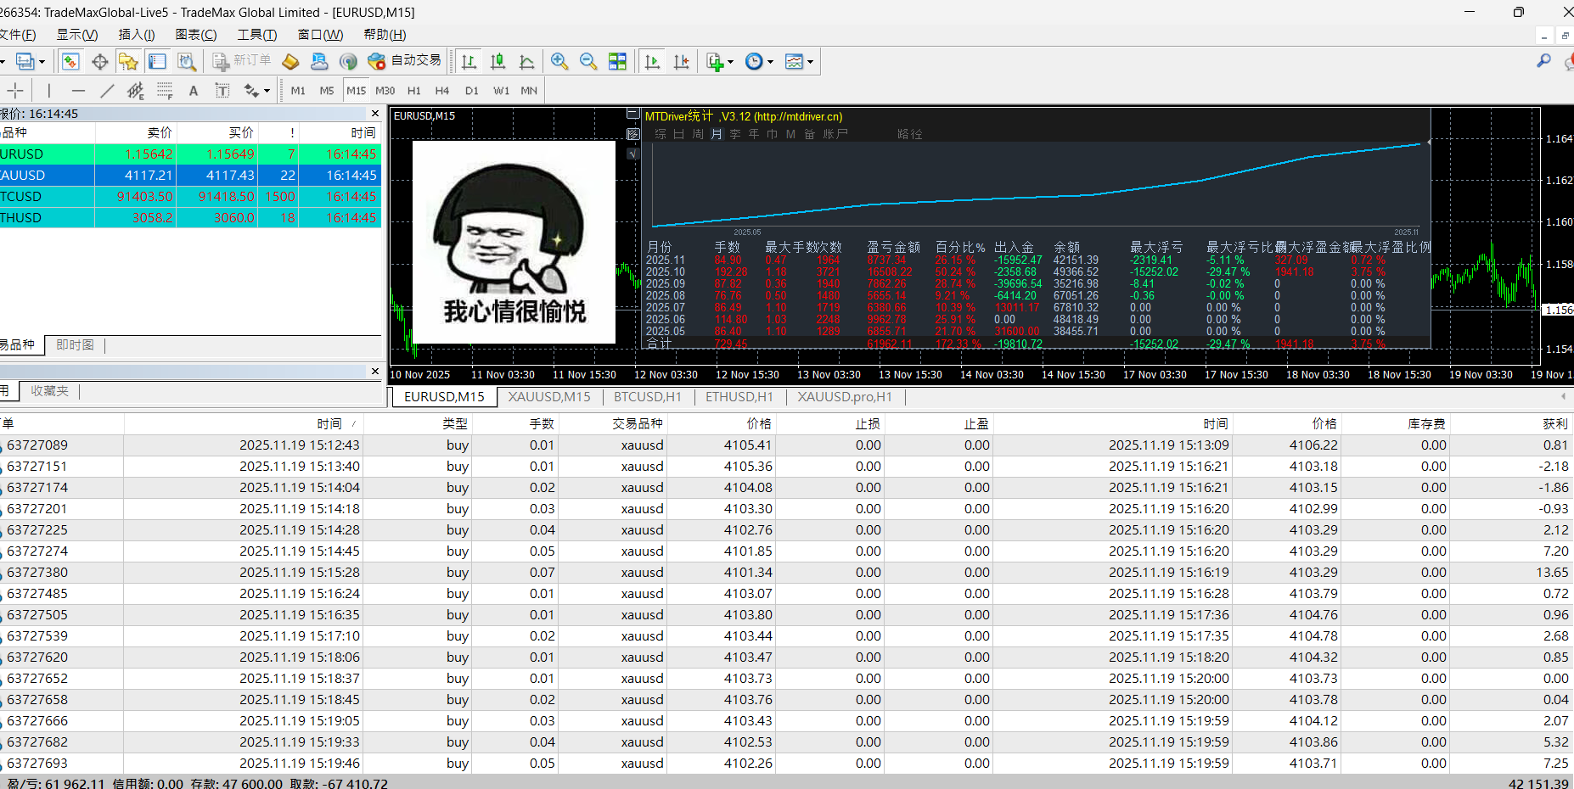Expand the chart templates dropdown arrow
The height and width of the screenshot is (789, 1574).
(810, 62)
